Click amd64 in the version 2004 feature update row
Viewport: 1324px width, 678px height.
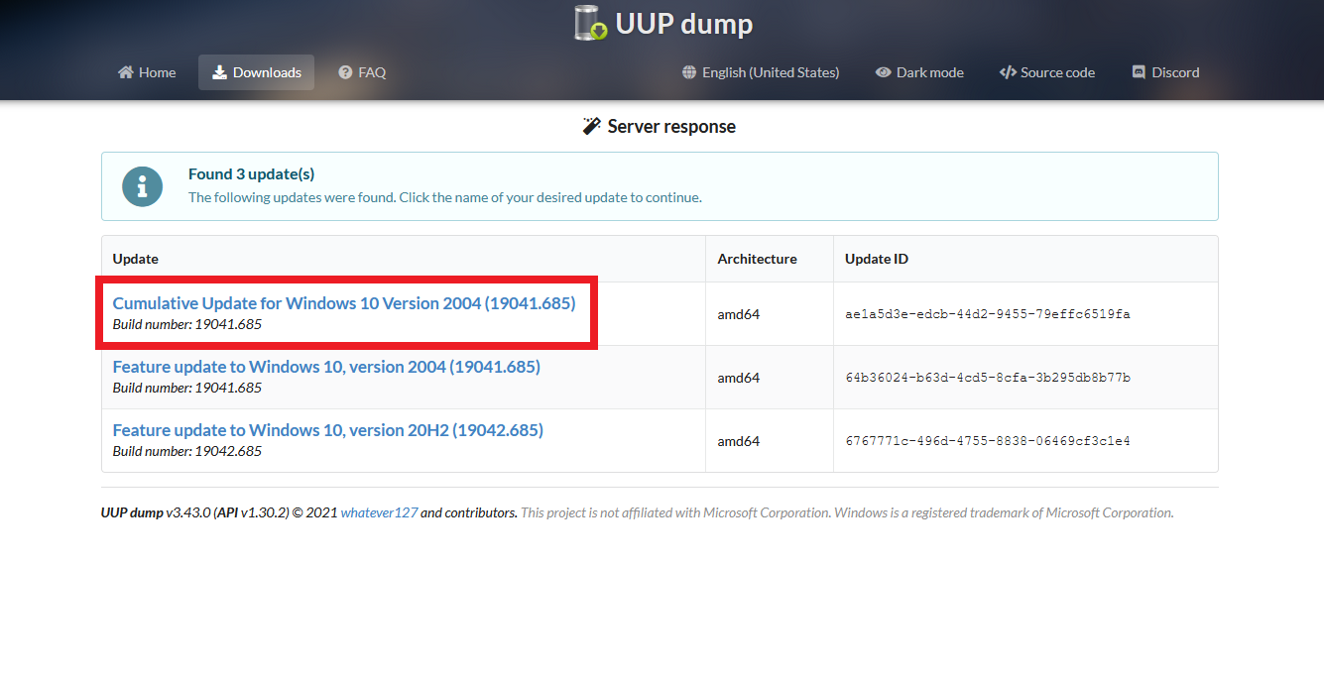[739, 378]
